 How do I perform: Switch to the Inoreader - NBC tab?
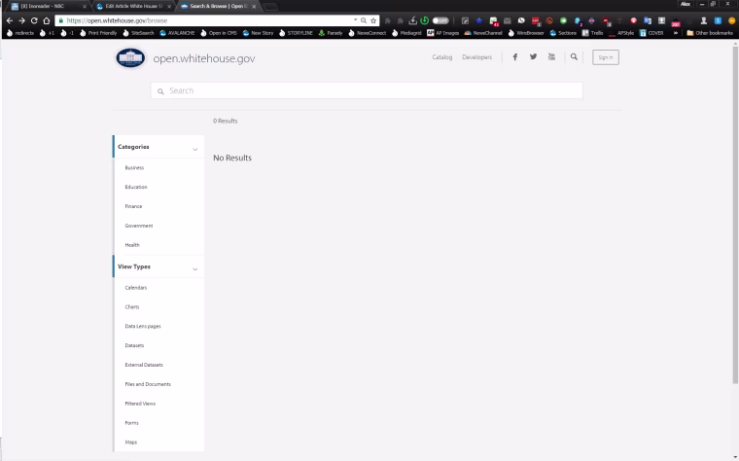point(49,6)
